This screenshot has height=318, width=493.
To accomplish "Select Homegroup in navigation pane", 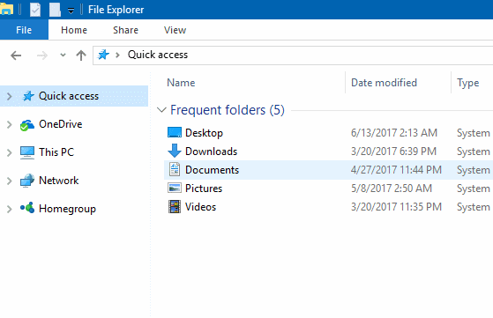I will tap(67, 209).
